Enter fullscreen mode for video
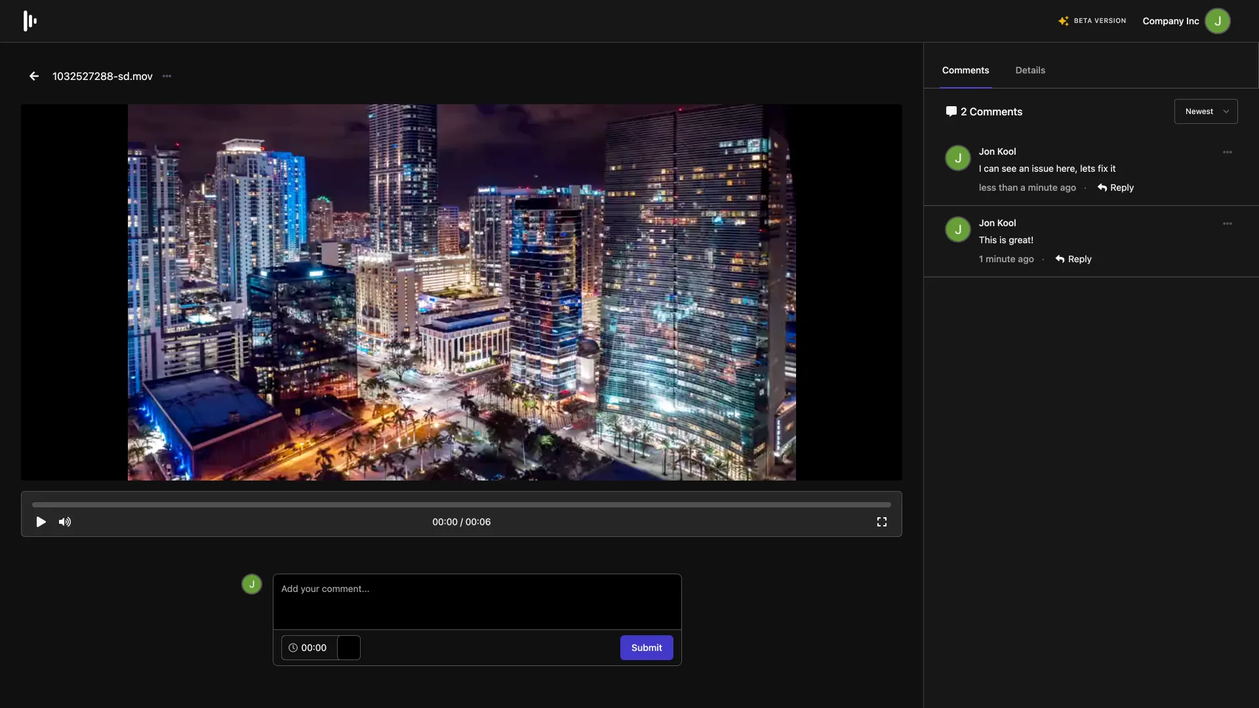The width and height of the screenshot is (1259, 708). coord(882,521)
